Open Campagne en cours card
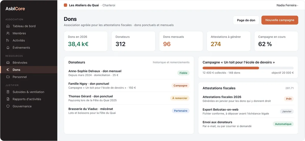Viewport: 305px width, 141px height. (x=276, y=41)
